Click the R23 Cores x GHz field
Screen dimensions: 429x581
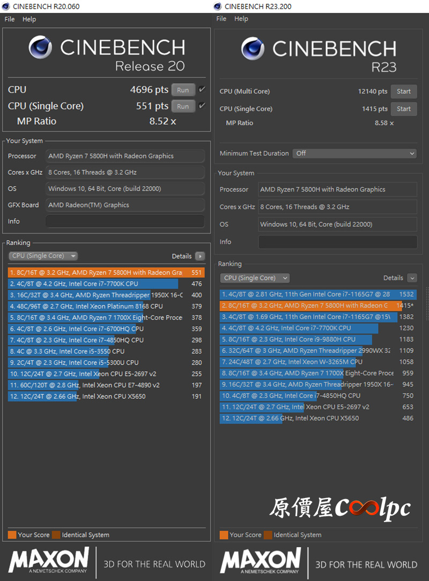[337, 207]
